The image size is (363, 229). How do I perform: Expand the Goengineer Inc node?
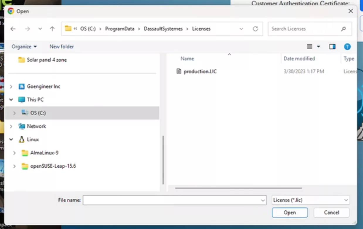(x=11, y=86)
